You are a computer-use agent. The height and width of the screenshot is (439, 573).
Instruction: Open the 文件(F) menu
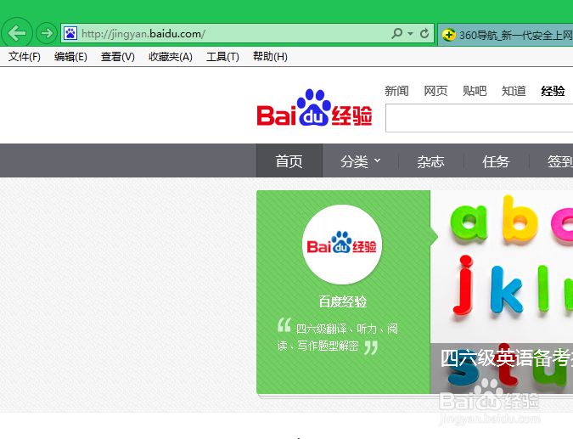coord(25,57)
